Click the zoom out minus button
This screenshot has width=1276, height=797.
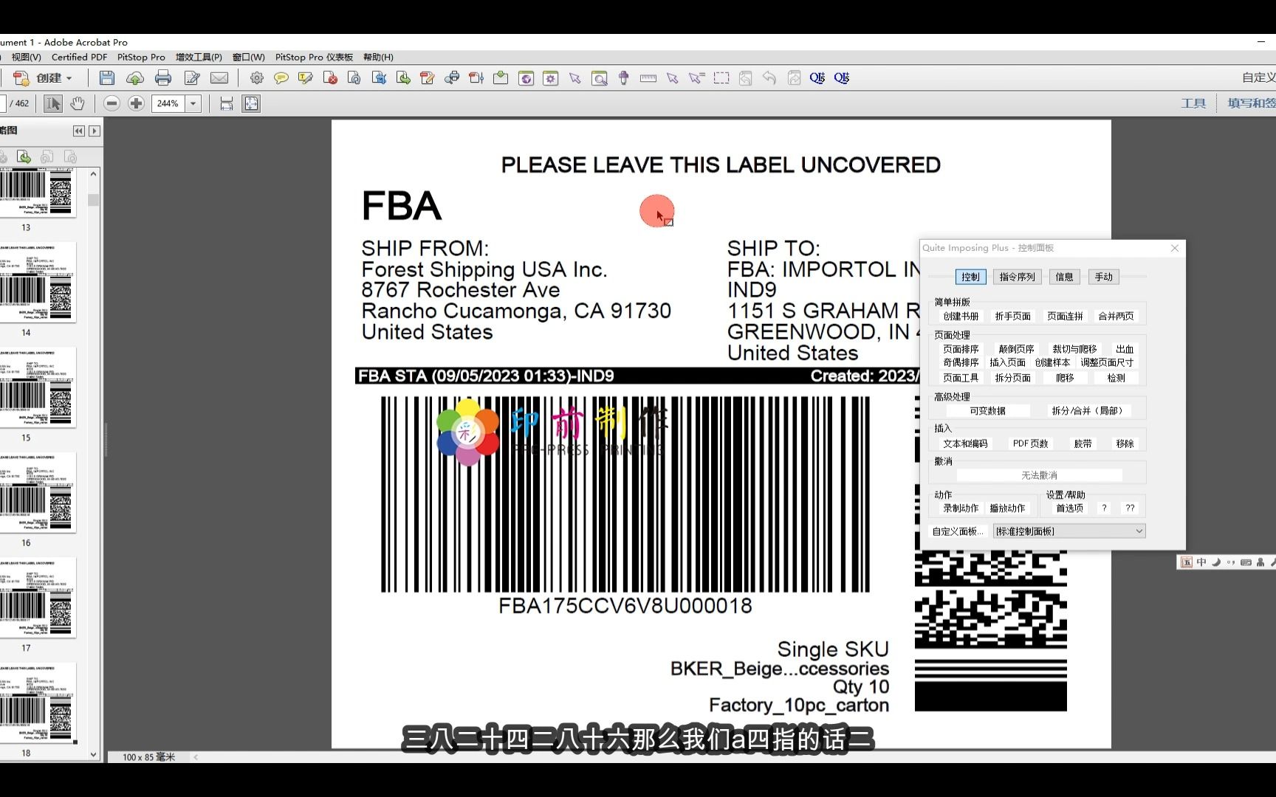[x=112, y=104]
